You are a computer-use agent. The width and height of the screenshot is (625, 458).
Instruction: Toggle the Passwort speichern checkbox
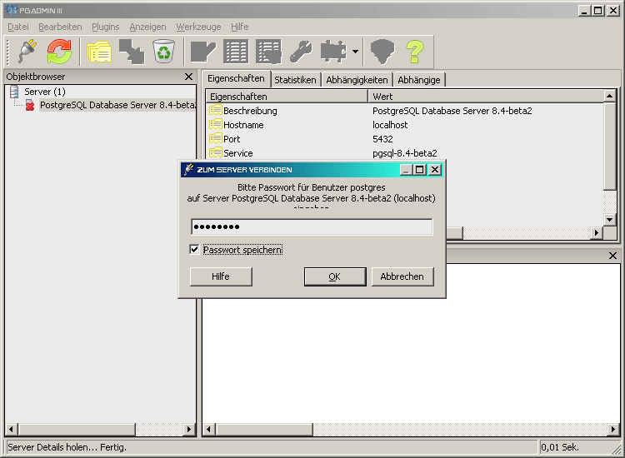(194, 250)
